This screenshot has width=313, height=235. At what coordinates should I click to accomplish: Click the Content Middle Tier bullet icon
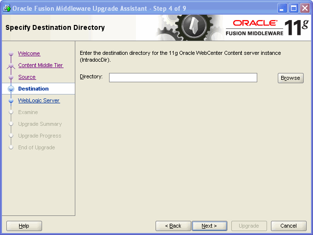click(11, 65)
